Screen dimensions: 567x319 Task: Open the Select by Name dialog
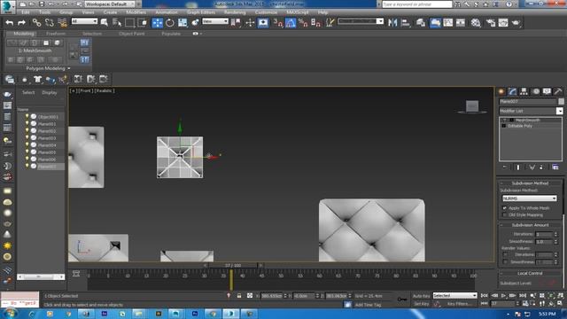click(x=117, y=22)
